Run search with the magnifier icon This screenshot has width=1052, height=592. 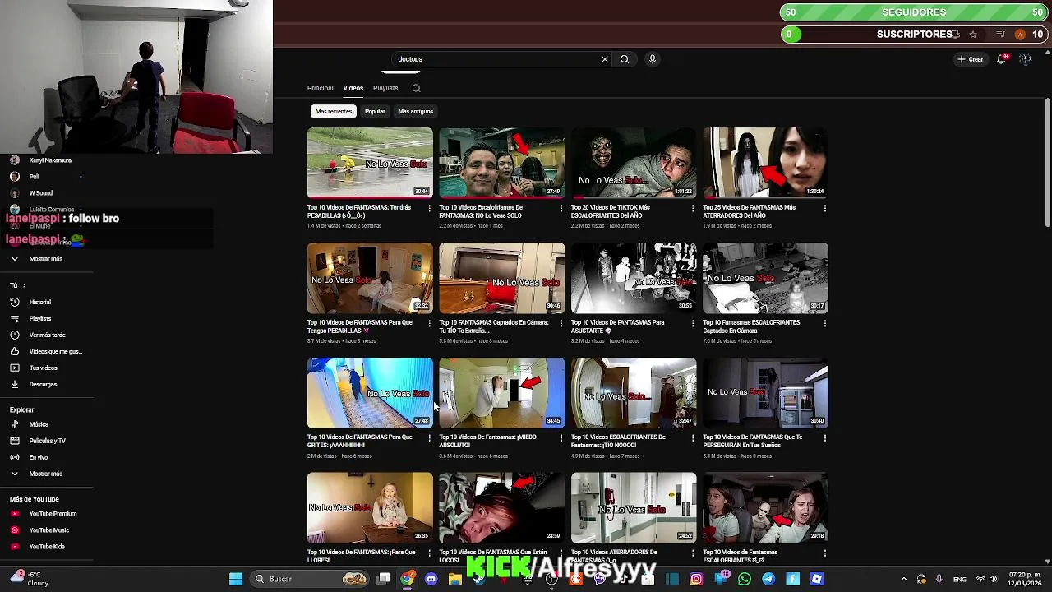tap(625, 59)
